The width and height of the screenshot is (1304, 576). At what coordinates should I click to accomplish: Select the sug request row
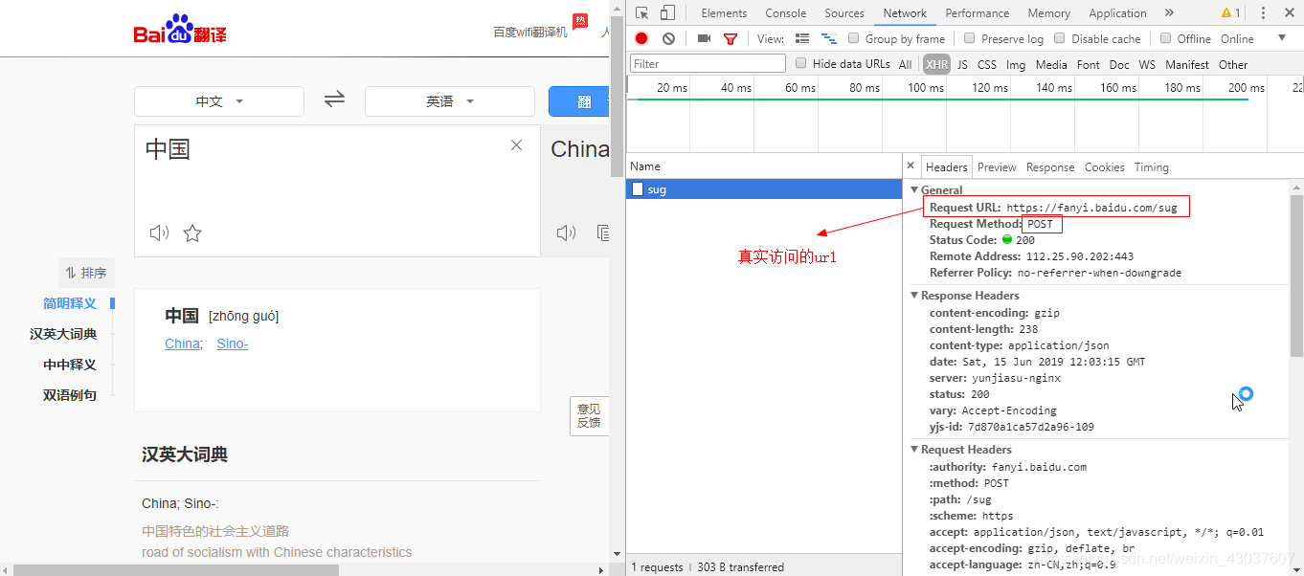pyautogui.click(x=764, y=189)
